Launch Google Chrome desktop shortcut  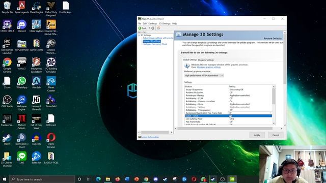tap(7, 65)
